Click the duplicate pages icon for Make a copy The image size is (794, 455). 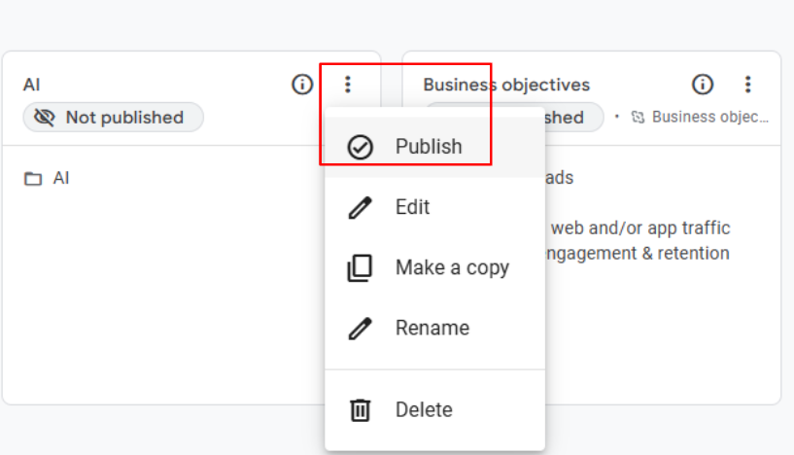tap(360, 268)
